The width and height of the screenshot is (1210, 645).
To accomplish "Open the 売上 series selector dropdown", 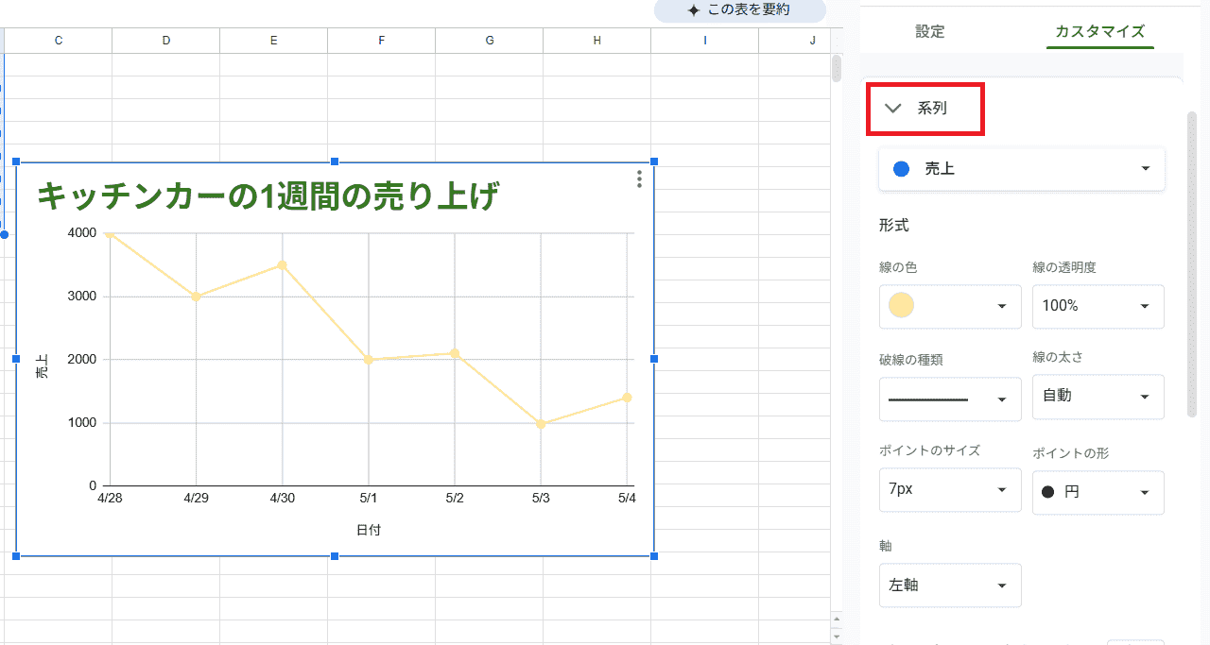I will 1021,169.
